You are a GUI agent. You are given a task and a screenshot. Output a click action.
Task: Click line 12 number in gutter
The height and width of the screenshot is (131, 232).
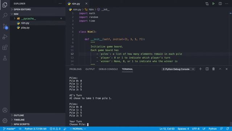pos(72,54)
